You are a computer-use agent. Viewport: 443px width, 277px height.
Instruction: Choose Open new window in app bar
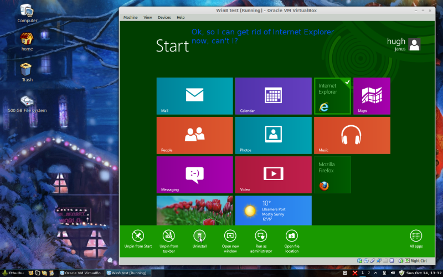(x=230, y=242)
